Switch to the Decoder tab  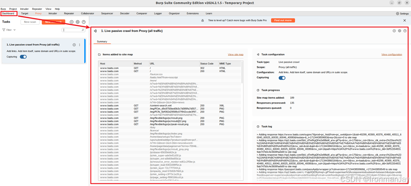click(x=125, y=13)
